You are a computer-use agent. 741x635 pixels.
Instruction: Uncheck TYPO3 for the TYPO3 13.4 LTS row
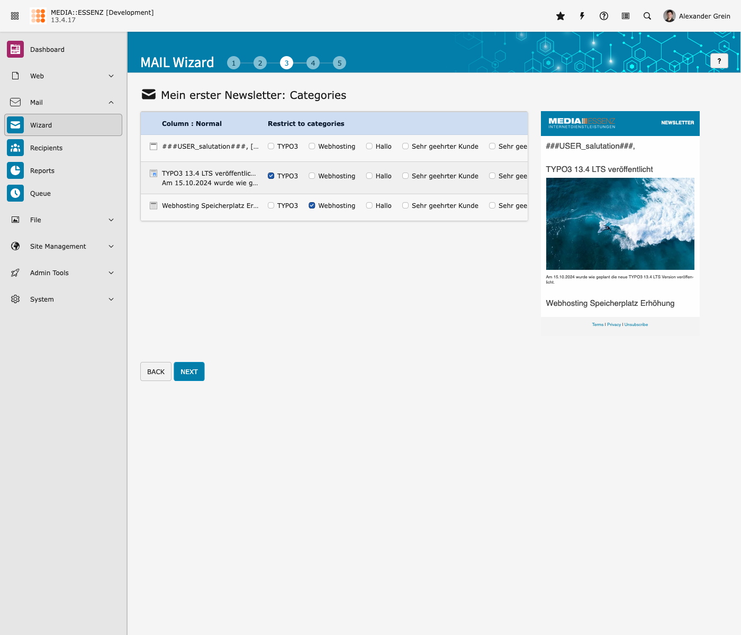tap(271, 176)
